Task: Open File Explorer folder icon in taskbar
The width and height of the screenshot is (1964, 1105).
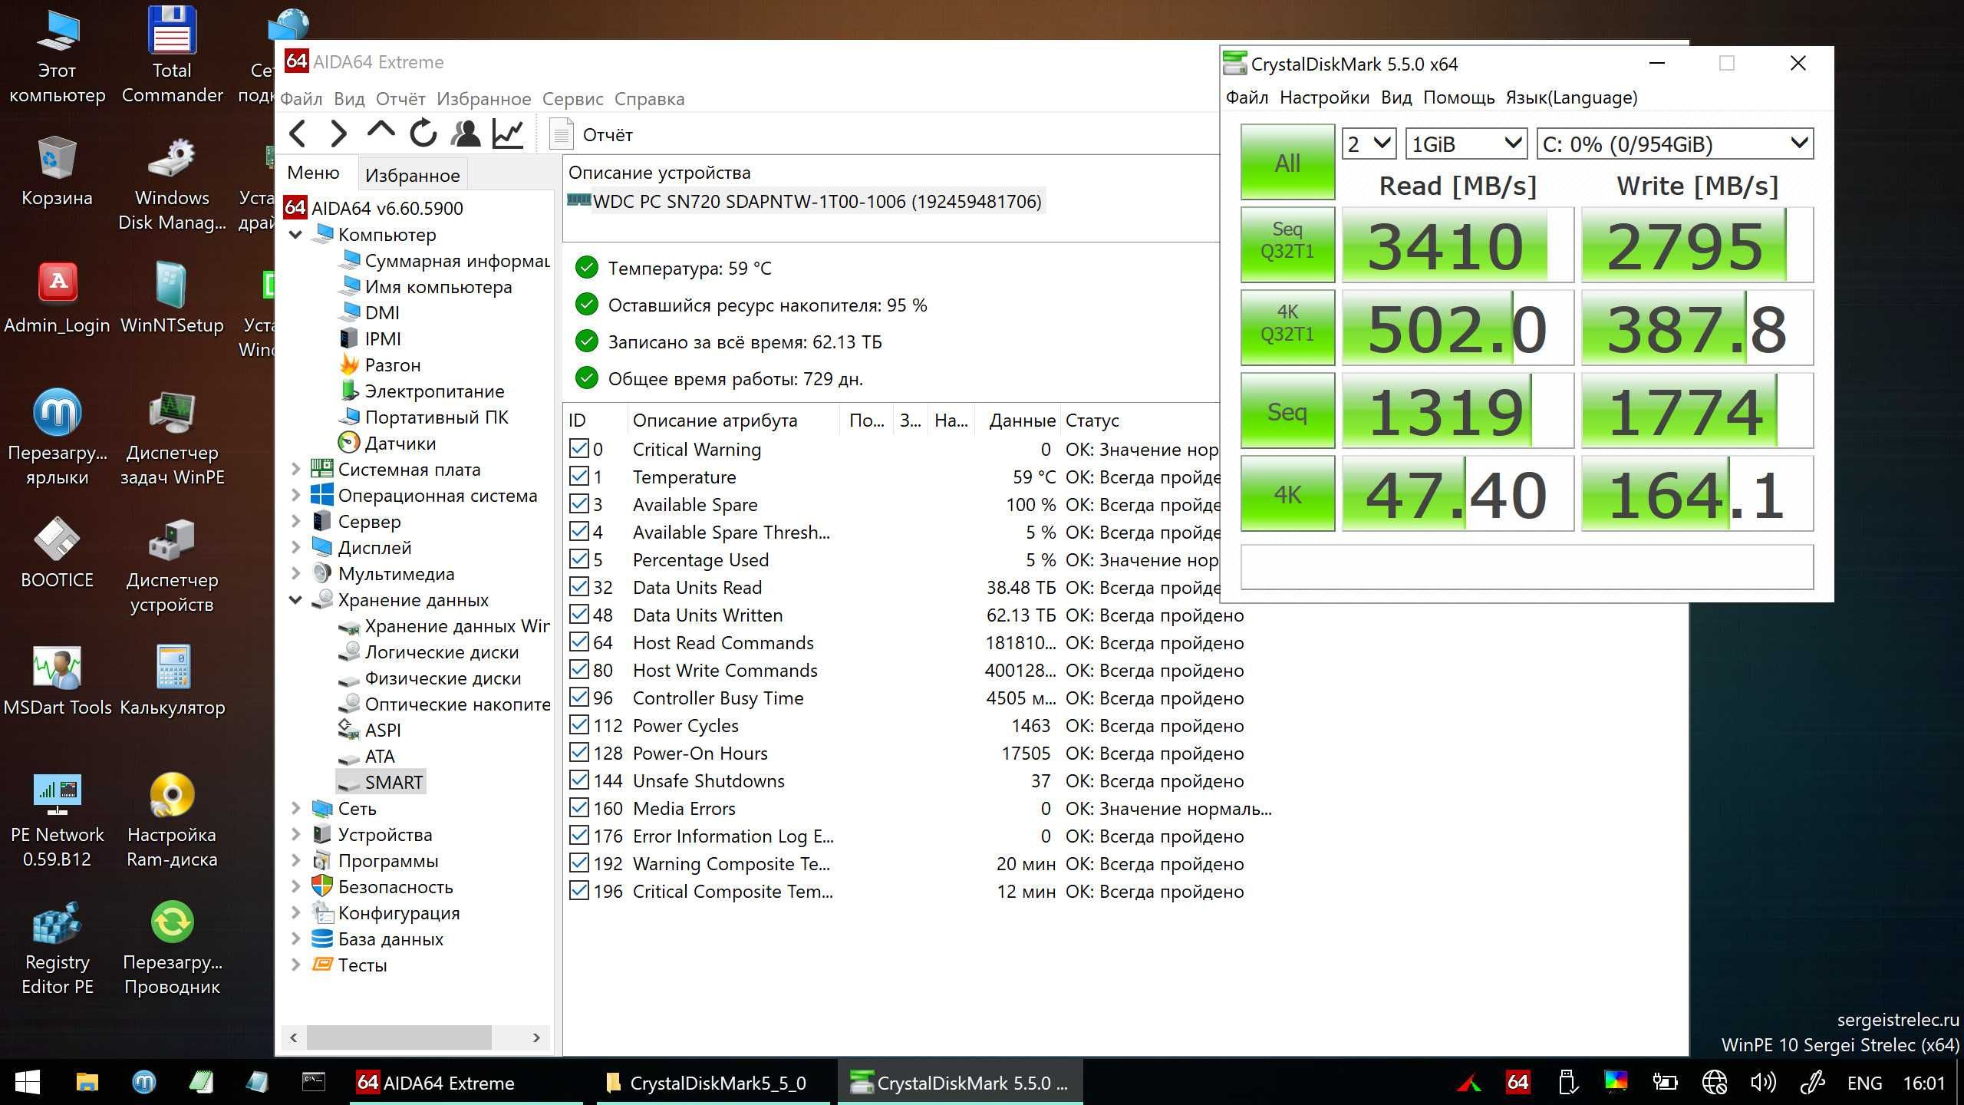Action: pos(87,1083)
